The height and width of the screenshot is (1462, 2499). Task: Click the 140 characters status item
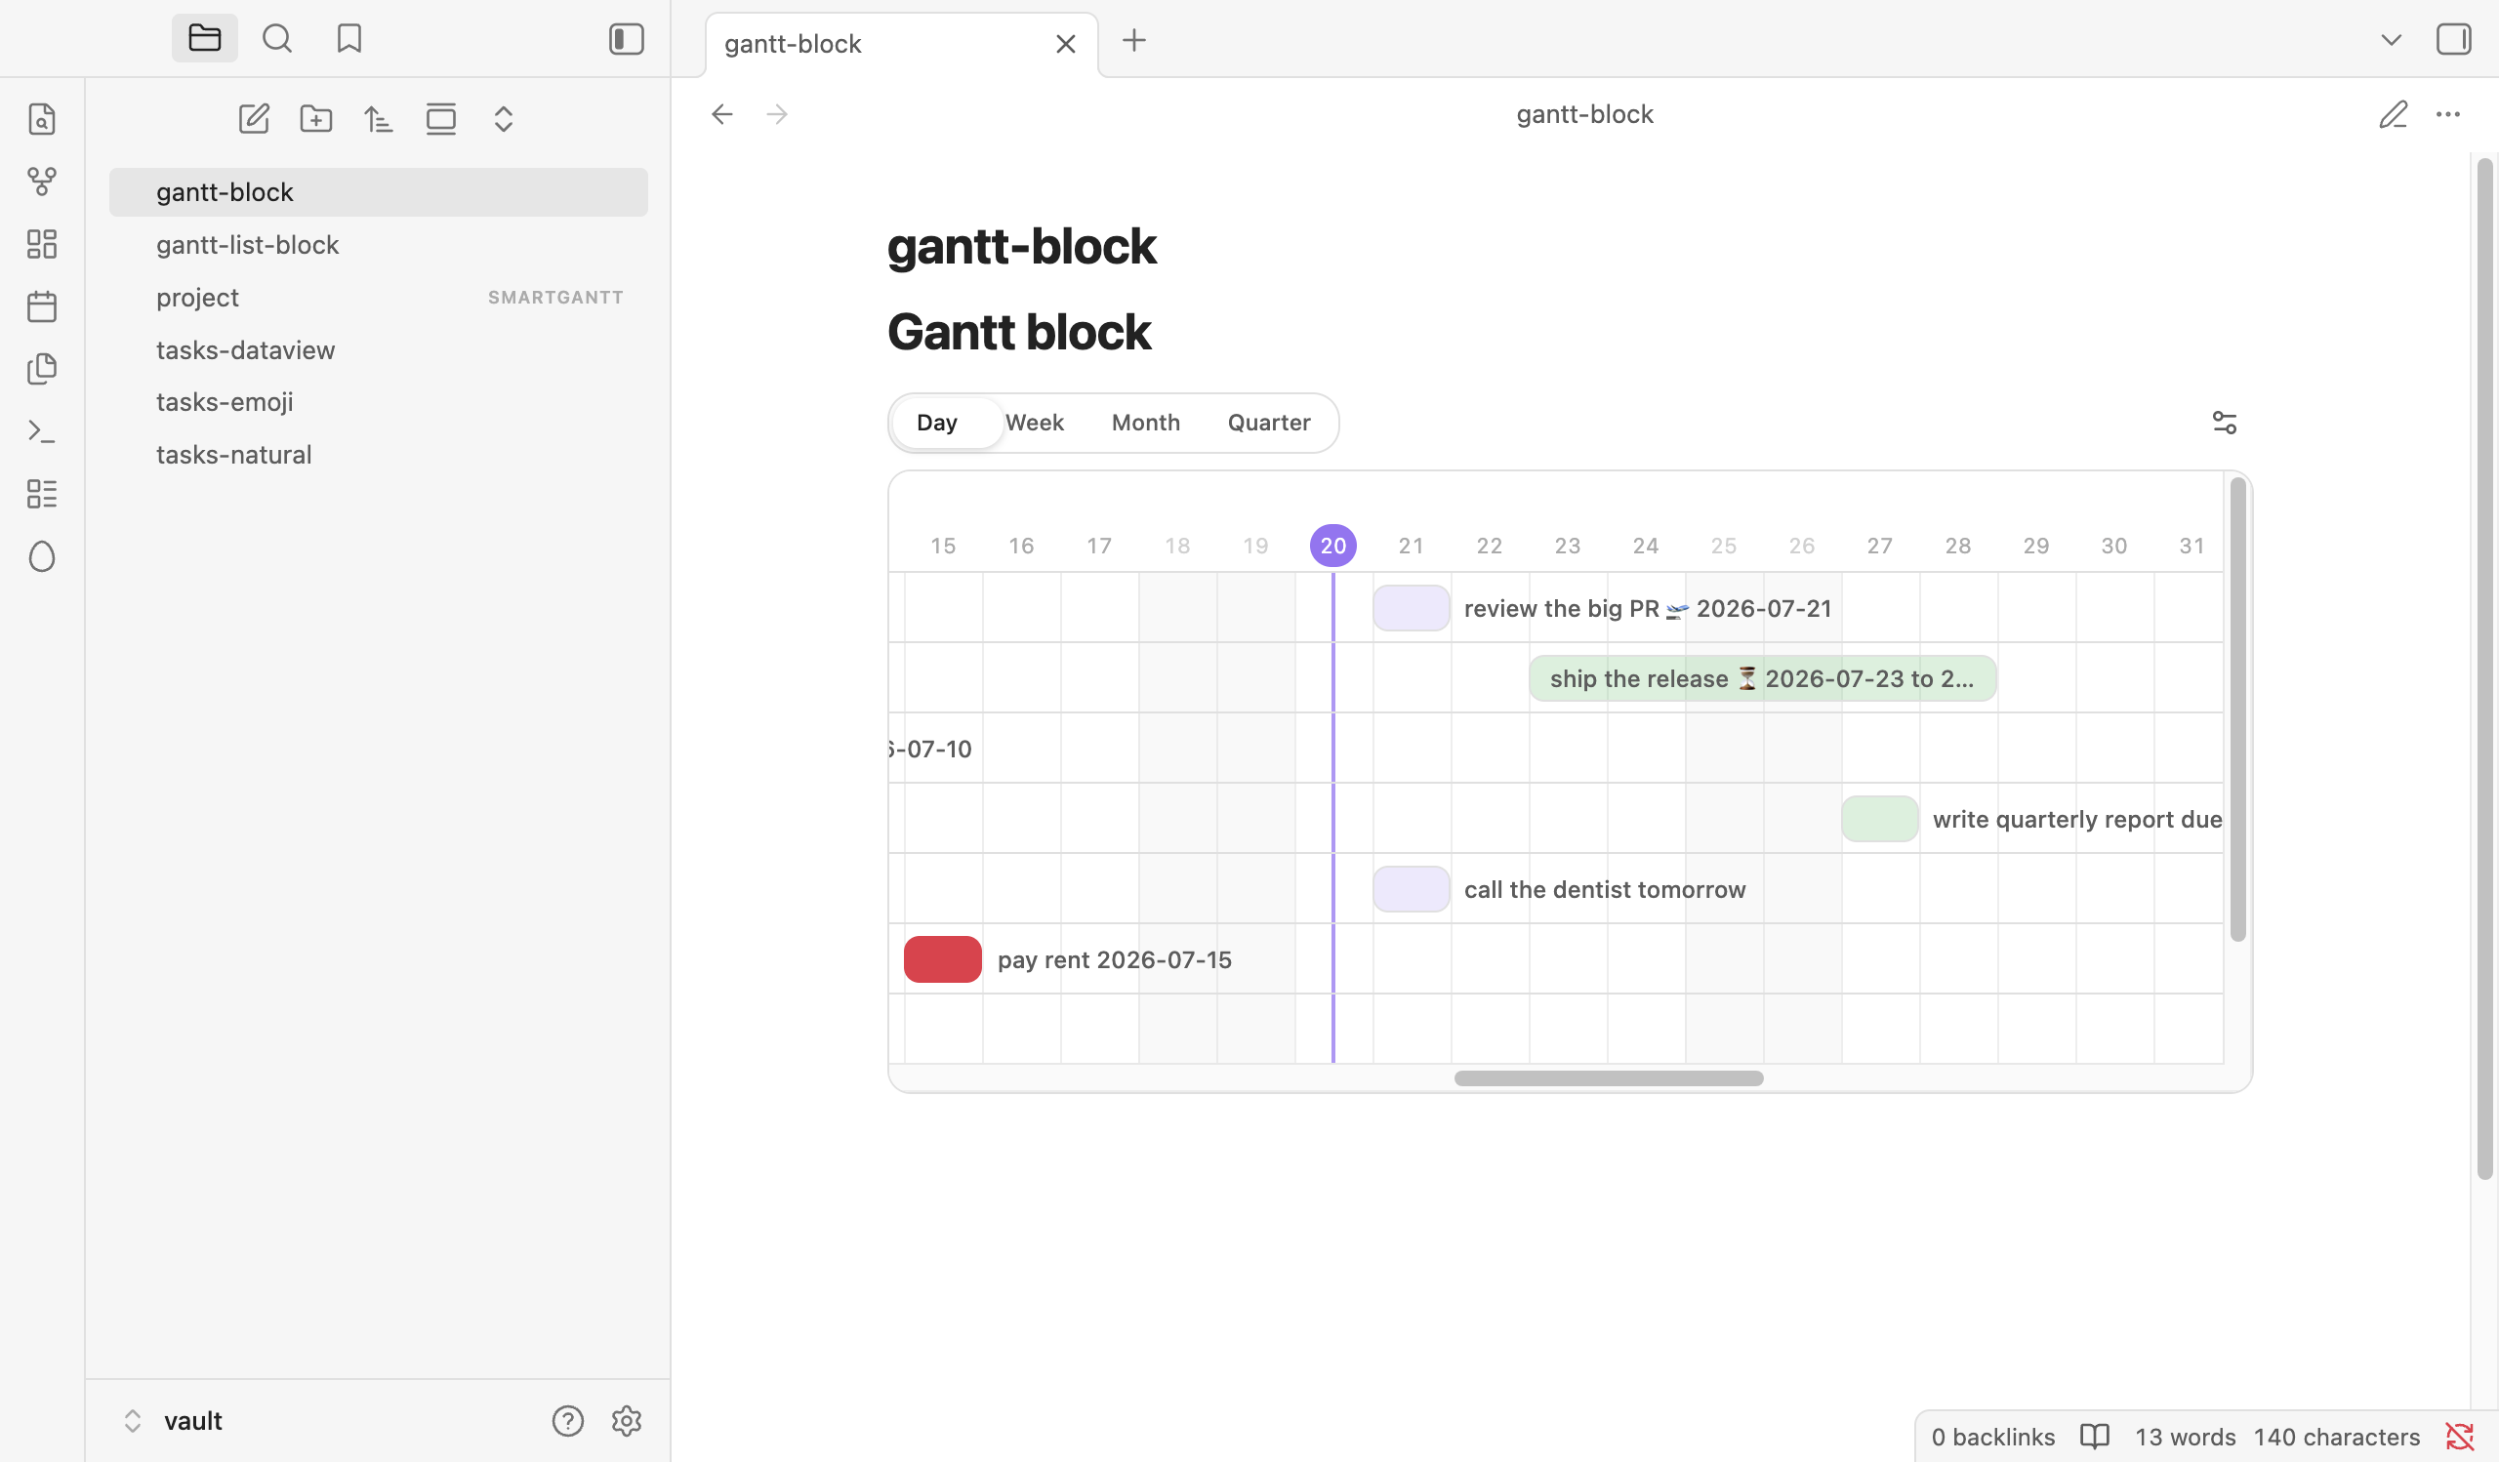[2336, 1438]
